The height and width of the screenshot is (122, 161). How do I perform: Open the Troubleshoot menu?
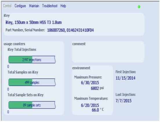(50, 6)
